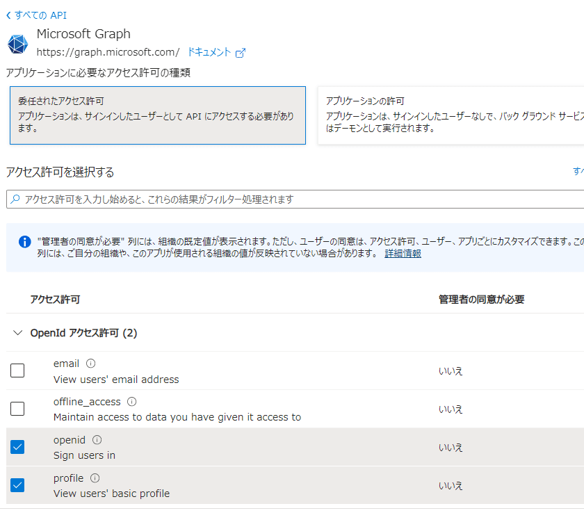Image resolution: width=584 pixels, height=513 pixels.
Task: Select the 委任されたアクセス許可 card
Action: coord(158,115)
